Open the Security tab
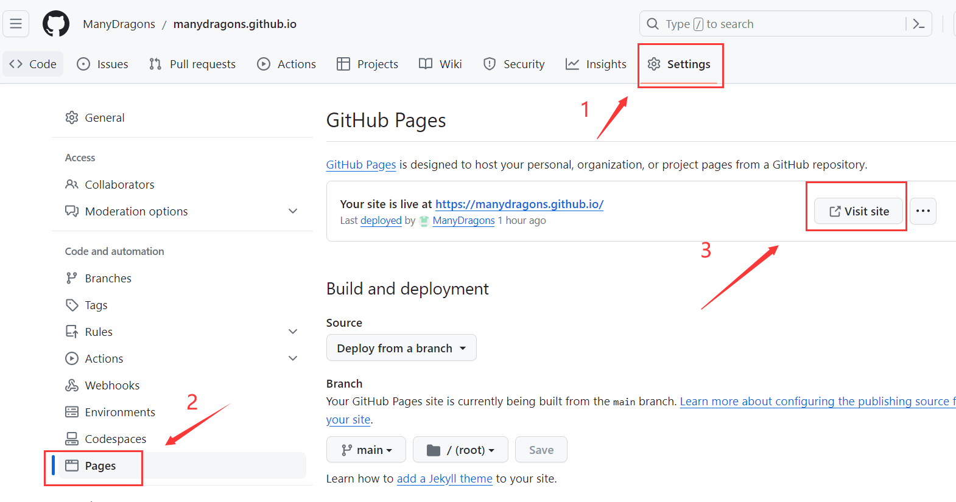Viewport: 956px width, 502px height. pyautogui.click(x=515, y=64)
